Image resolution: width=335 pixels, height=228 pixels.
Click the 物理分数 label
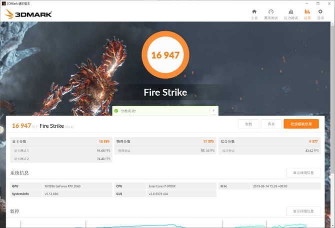[x=123, y=142]
